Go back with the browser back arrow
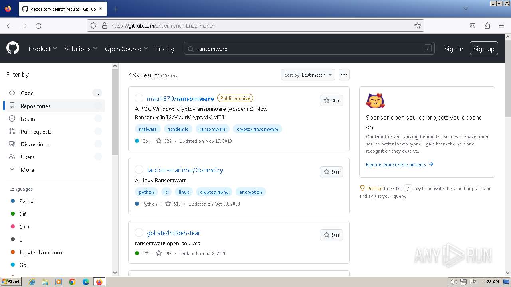The height and width of the screenshot is (287, 511). point(10,26)
